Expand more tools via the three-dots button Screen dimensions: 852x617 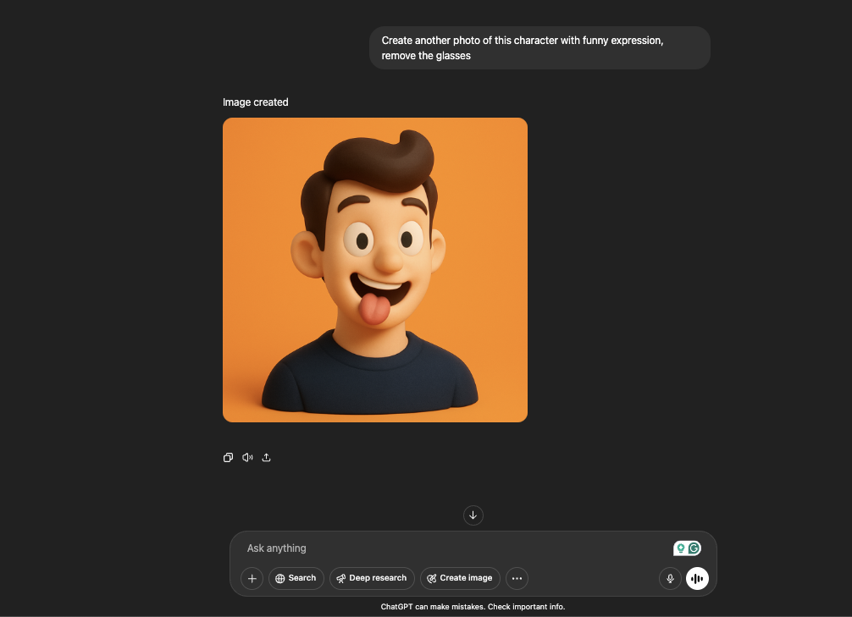[517, 579]
